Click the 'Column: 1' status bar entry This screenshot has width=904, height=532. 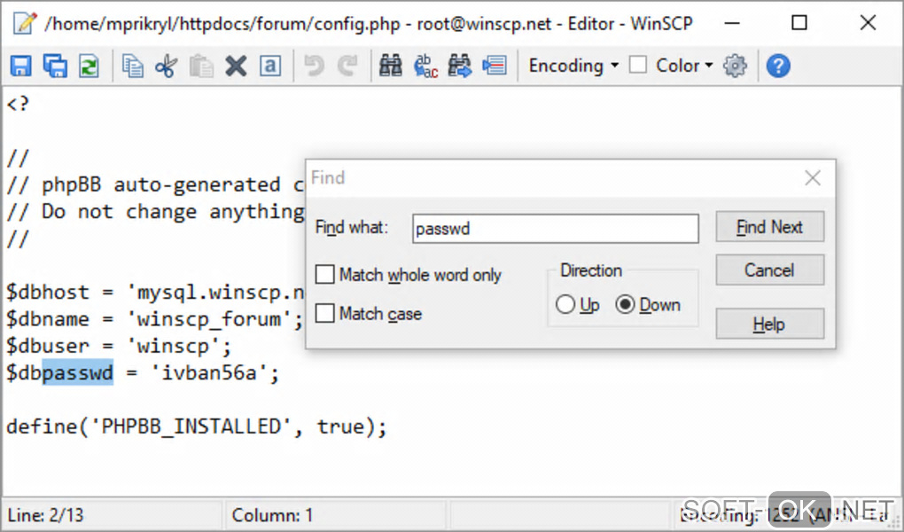[x=272, y=514]
